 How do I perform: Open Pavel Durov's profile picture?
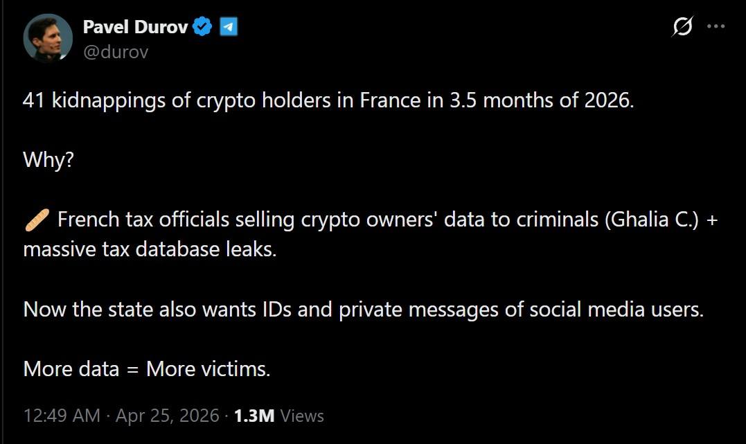coord(48,38)
